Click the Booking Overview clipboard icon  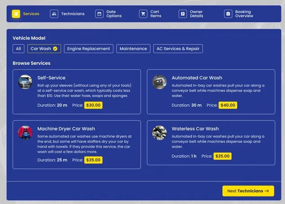[228, 14]
